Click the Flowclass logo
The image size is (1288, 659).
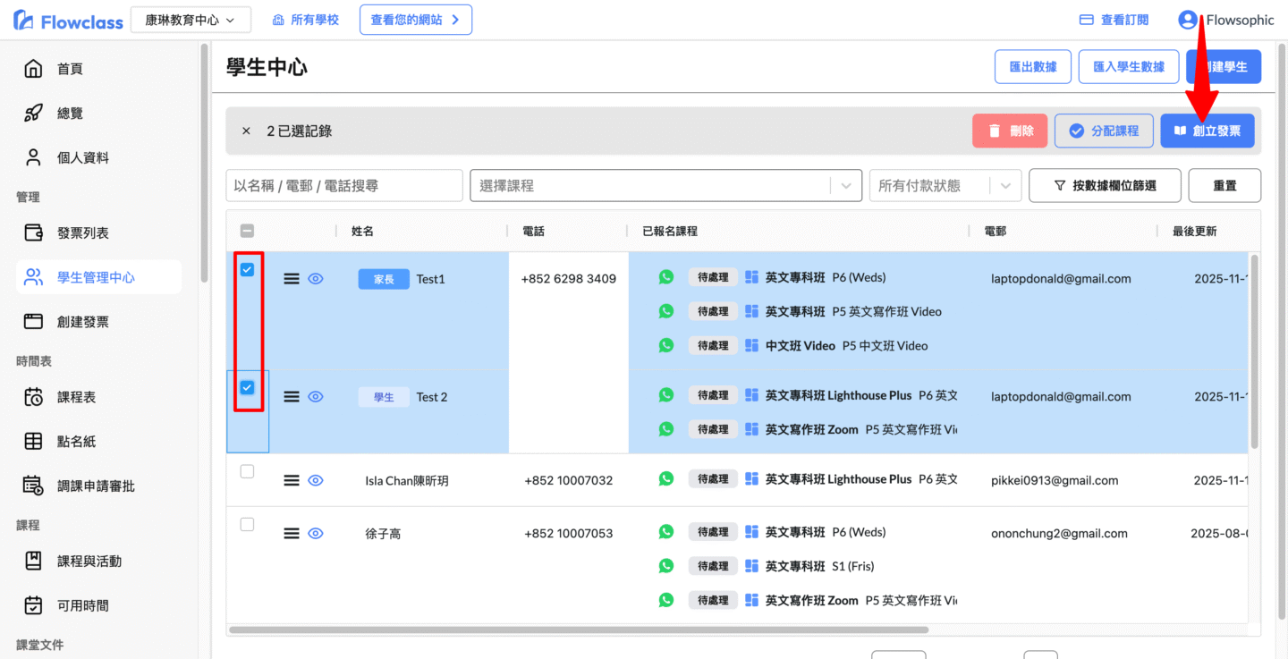[68, 20]
